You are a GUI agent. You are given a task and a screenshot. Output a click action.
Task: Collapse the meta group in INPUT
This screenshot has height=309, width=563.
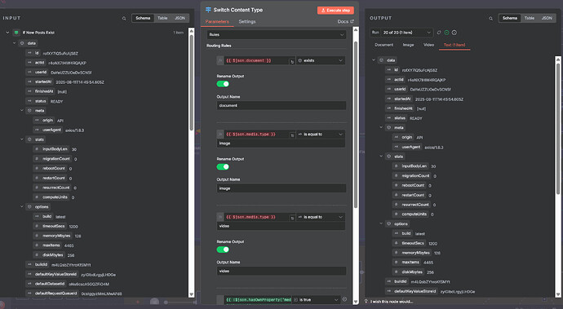[22, 111]
